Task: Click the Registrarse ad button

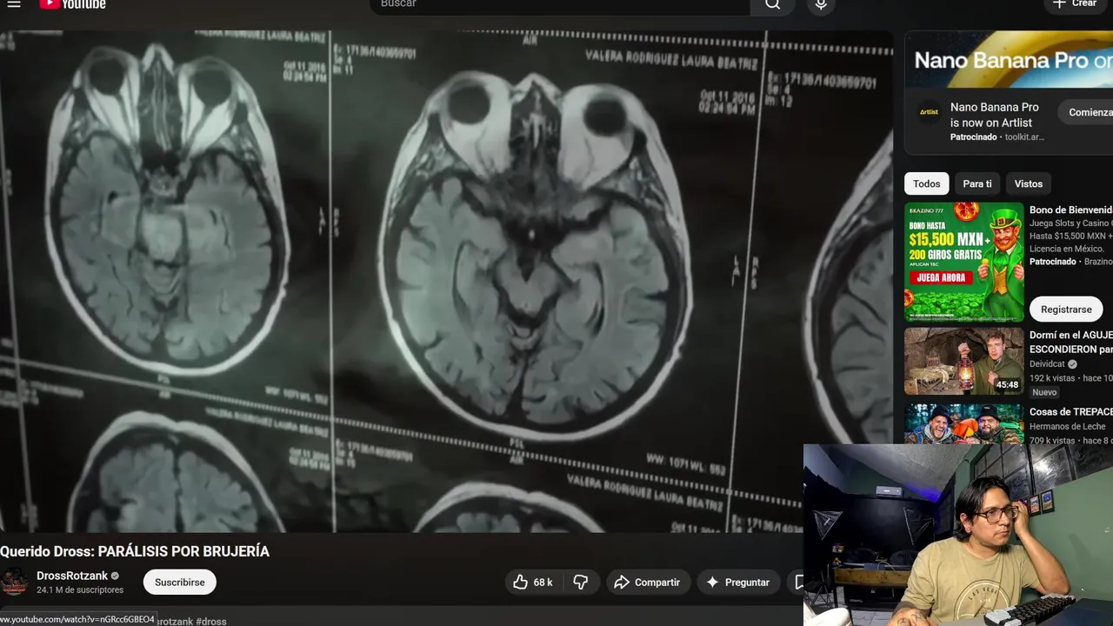Action: point(1066,310)
